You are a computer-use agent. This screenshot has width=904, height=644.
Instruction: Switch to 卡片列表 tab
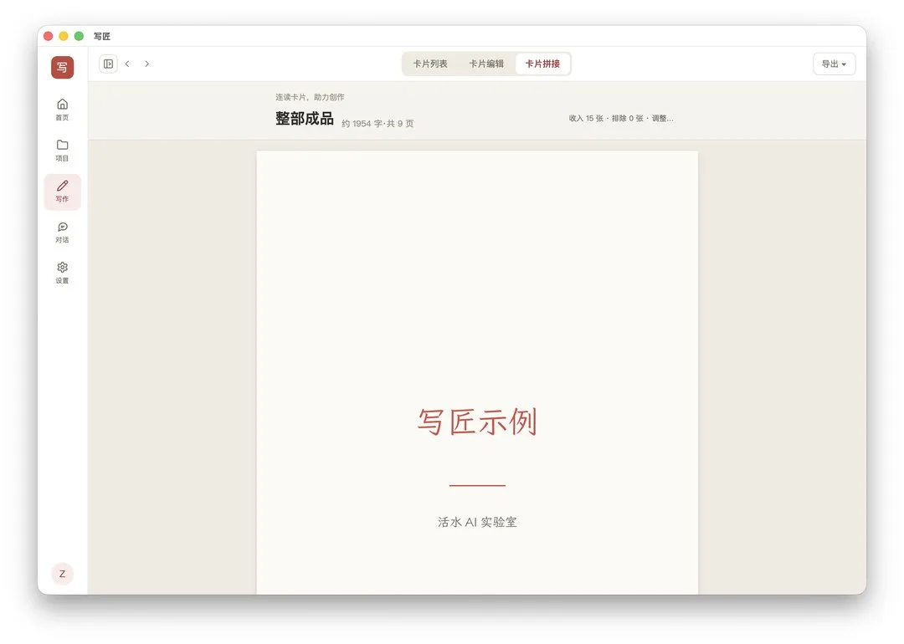tap(430, 64)
